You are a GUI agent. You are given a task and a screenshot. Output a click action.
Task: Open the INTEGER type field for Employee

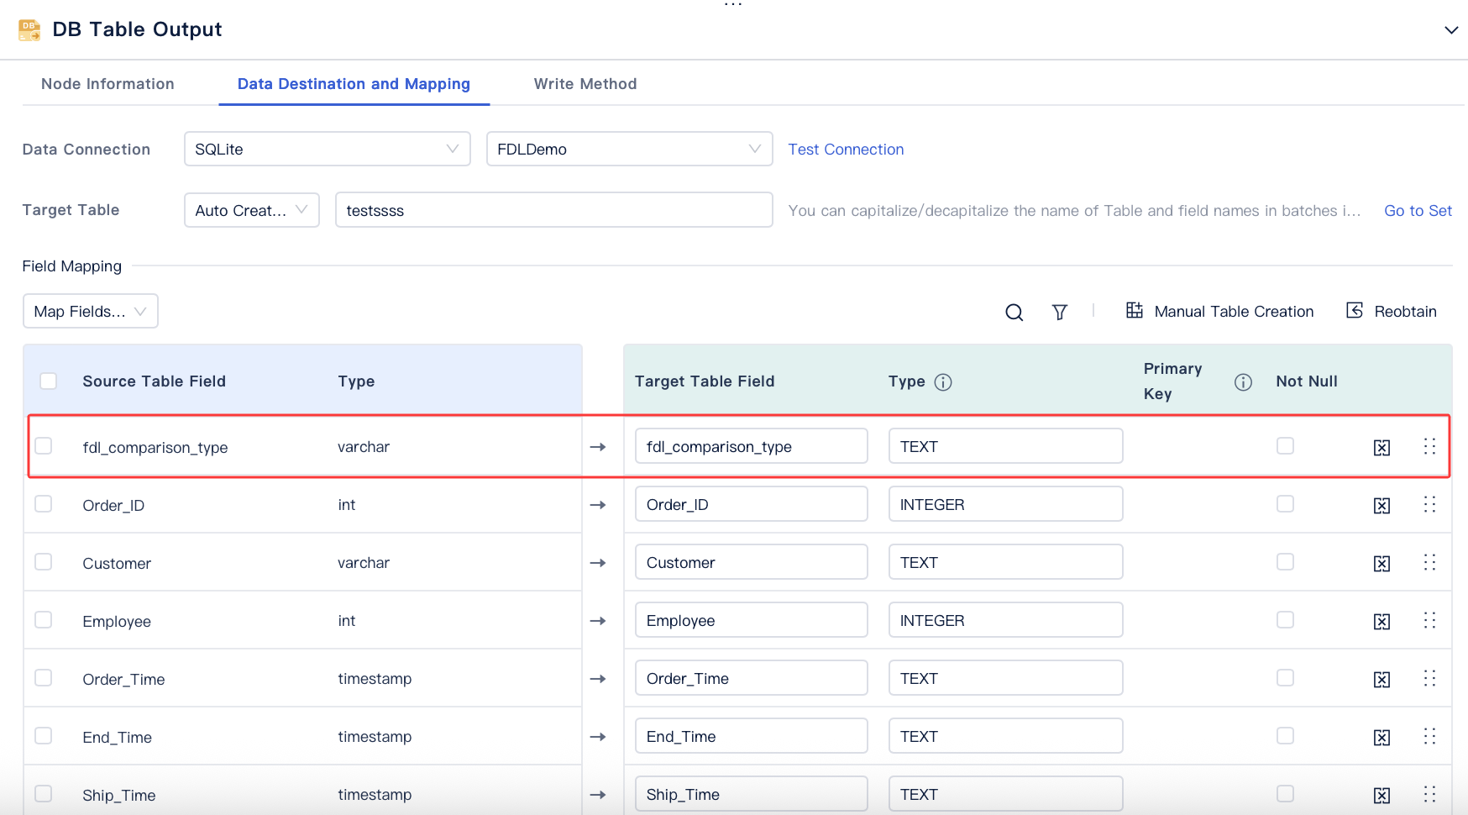[x=1006, y=620]
